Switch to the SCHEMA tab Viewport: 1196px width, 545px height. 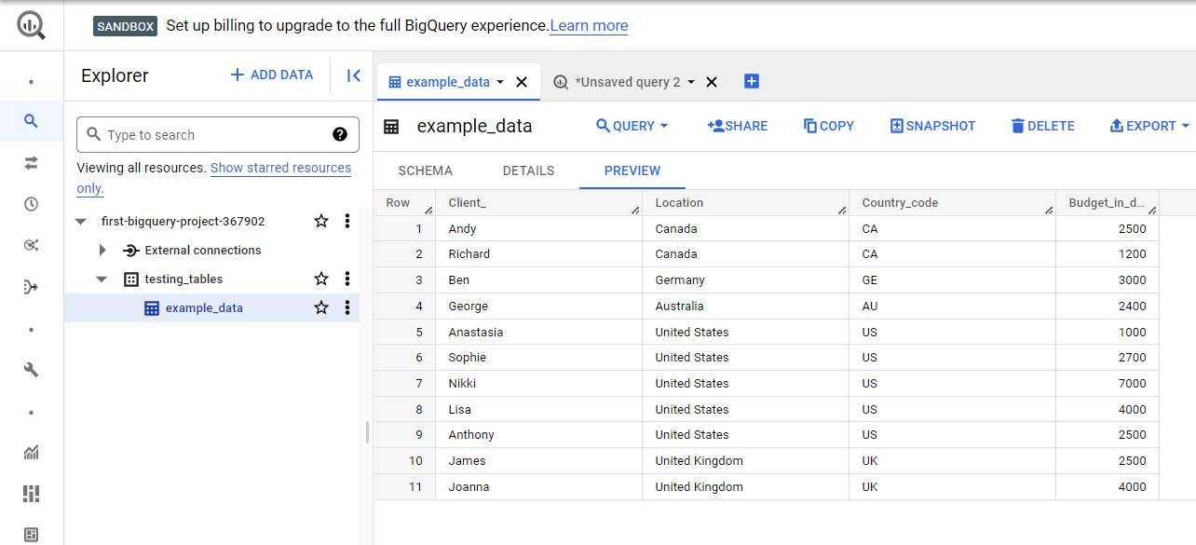(425, 170)
